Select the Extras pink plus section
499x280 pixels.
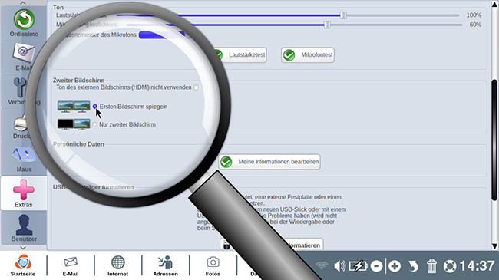24,193
